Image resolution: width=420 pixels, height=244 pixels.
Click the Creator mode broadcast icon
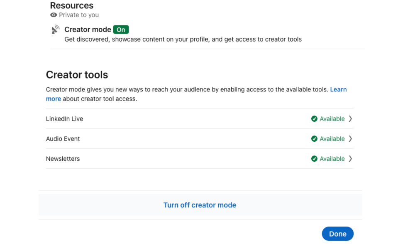pyautogui.click(x=56, y=30)
